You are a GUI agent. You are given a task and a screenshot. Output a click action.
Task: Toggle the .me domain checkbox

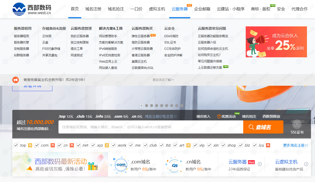coord(131,145)
